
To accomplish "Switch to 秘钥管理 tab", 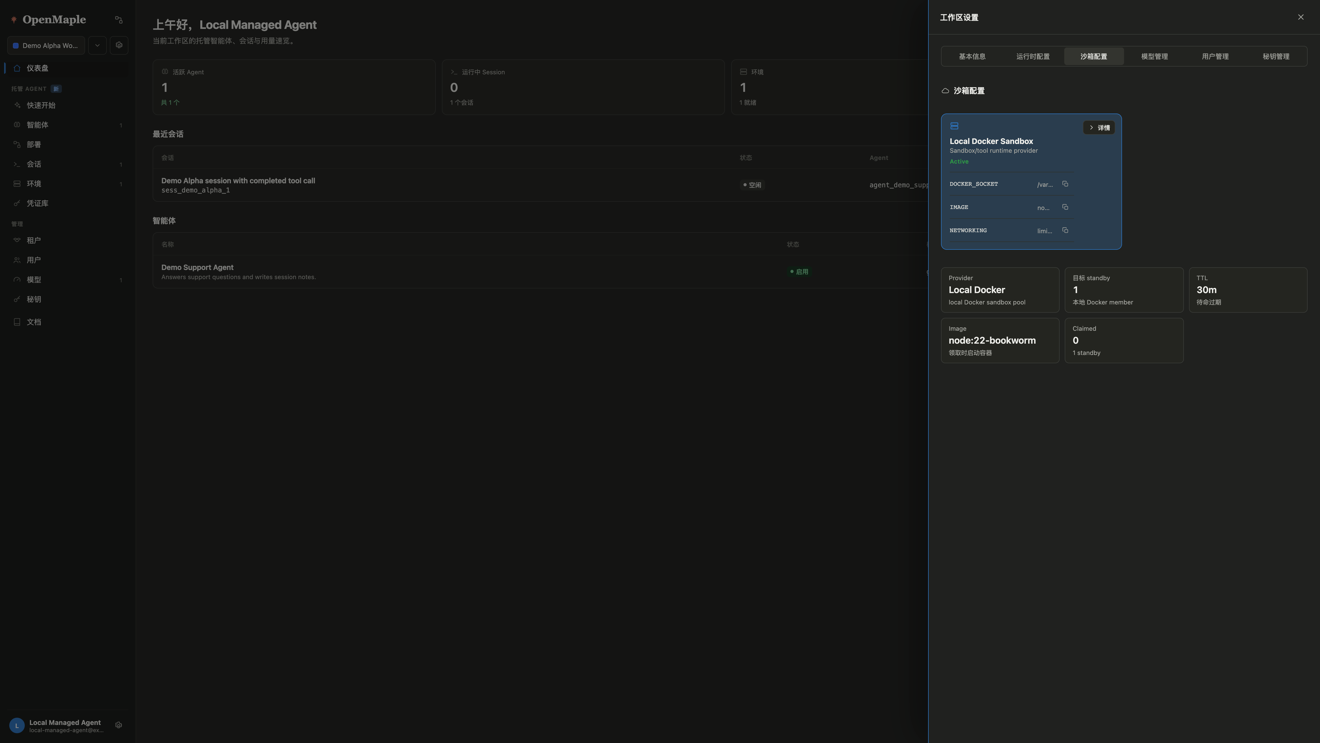I will pos(1275,56).
